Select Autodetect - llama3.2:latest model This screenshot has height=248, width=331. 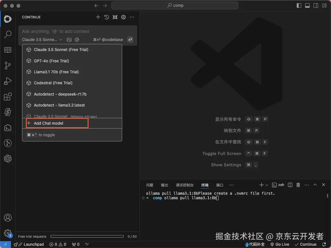pos(72,105)
